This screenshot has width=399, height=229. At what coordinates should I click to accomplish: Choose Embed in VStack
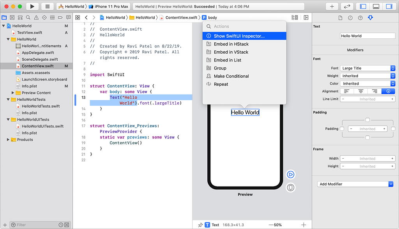coord(244,52)
